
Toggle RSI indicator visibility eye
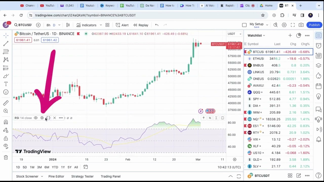tap(36, 118)
